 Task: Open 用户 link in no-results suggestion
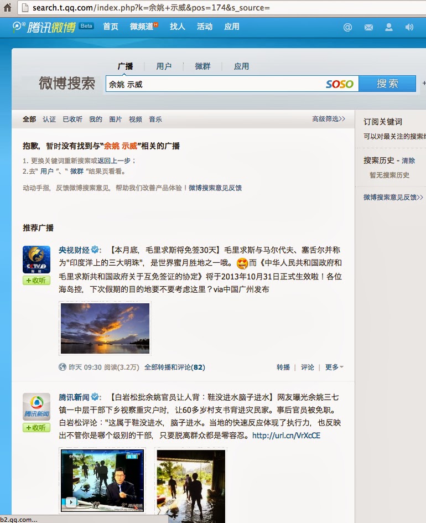[47, 172]
